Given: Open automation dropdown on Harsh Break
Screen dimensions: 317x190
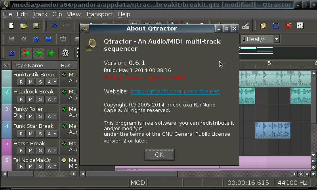Looking at the screenshot, I should (x=52, y=150).
